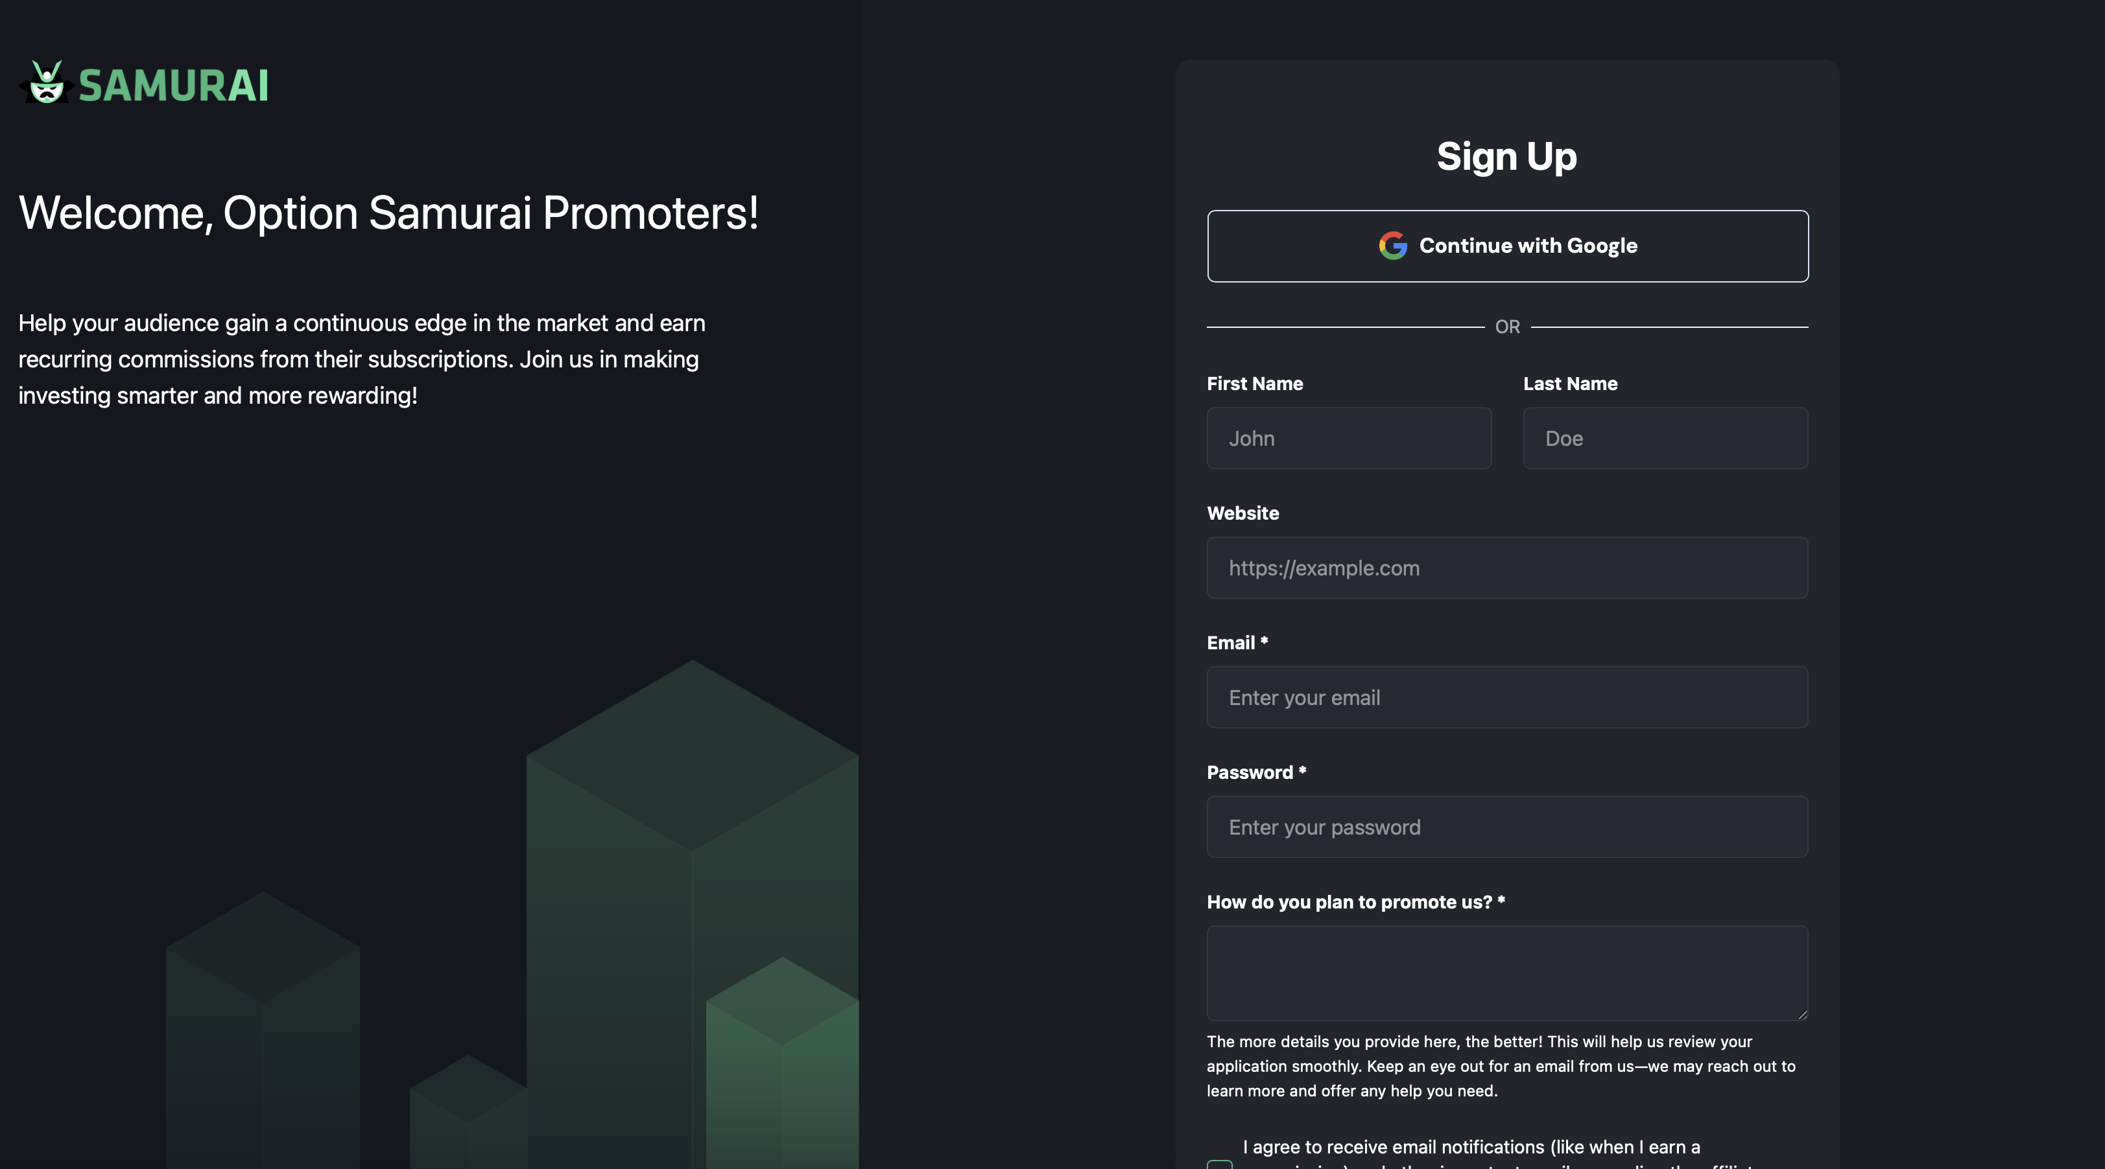
Task: Click the Google "G" logo icon
Action: 1392,246
